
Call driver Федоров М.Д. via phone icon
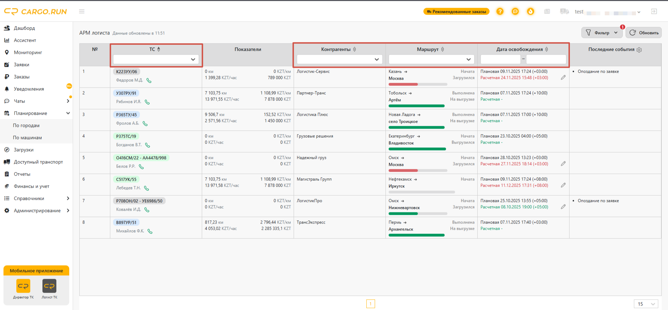(149, 81)
